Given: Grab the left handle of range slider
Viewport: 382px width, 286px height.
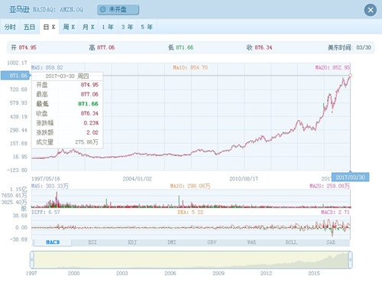Looking at the screenshot, I should pyautogui.click(x=32, y=260).
